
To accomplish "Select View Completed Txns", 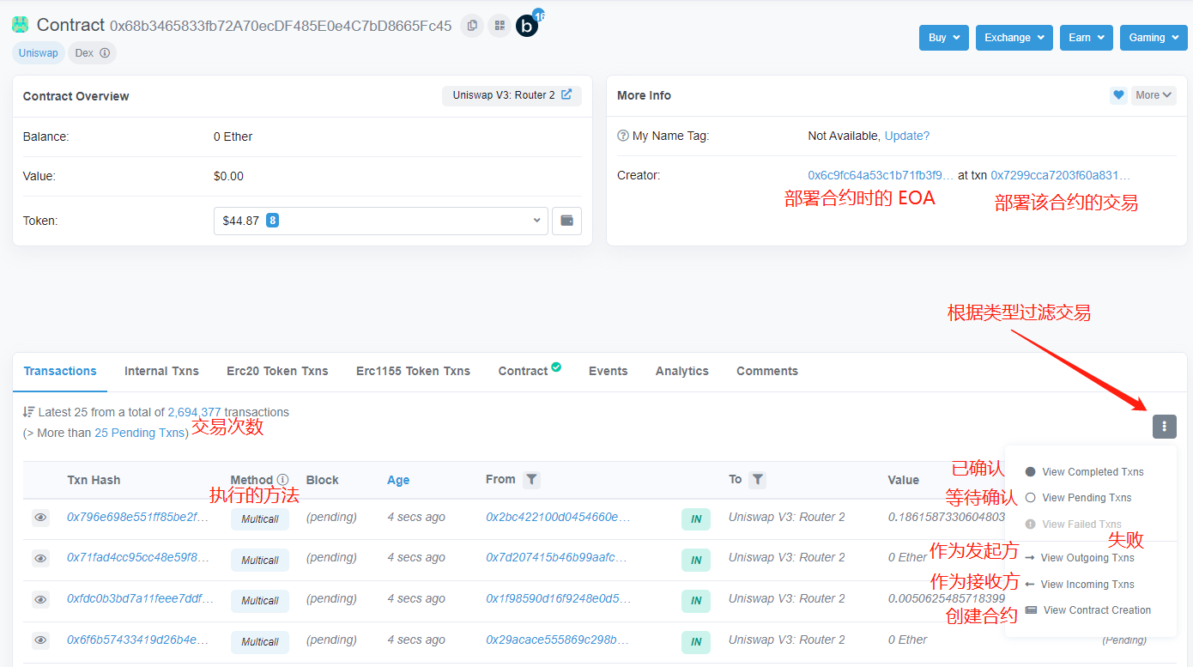I will (1085, 472).
